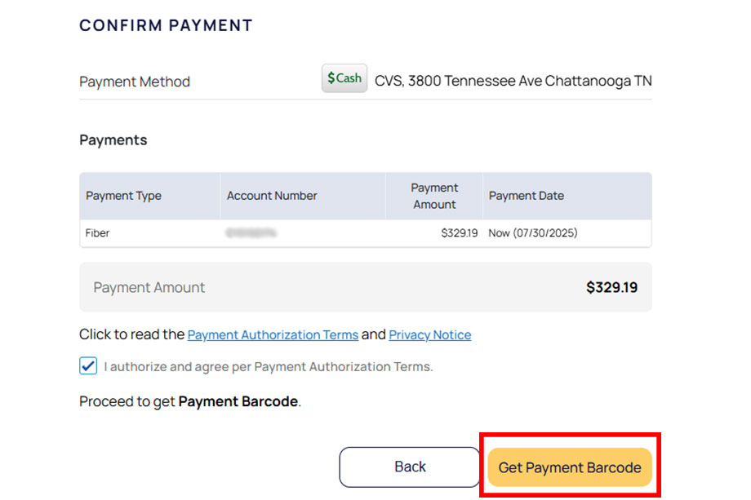The width and height of the screenshot is (751, 500).
Task: Click the Back button
Action: (409, 467)
